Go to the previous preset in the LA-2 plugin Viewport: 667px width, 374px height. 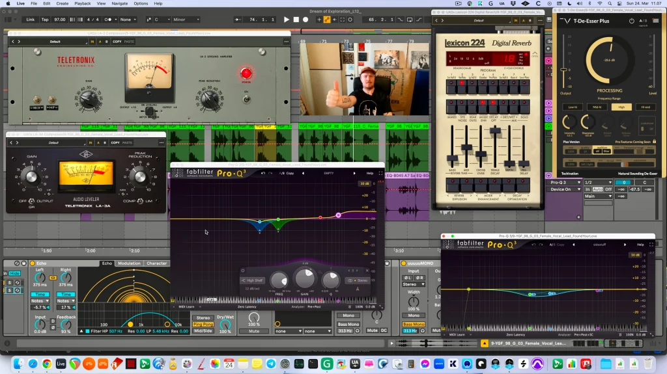tap(13, 42)
